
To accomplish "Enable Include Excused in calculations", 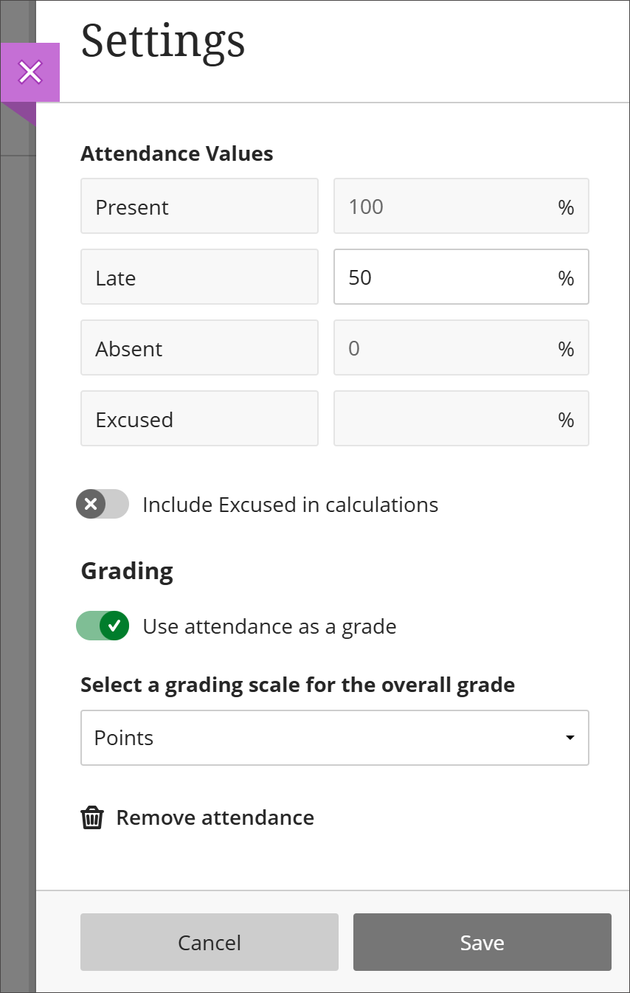I will coord(103,504).
